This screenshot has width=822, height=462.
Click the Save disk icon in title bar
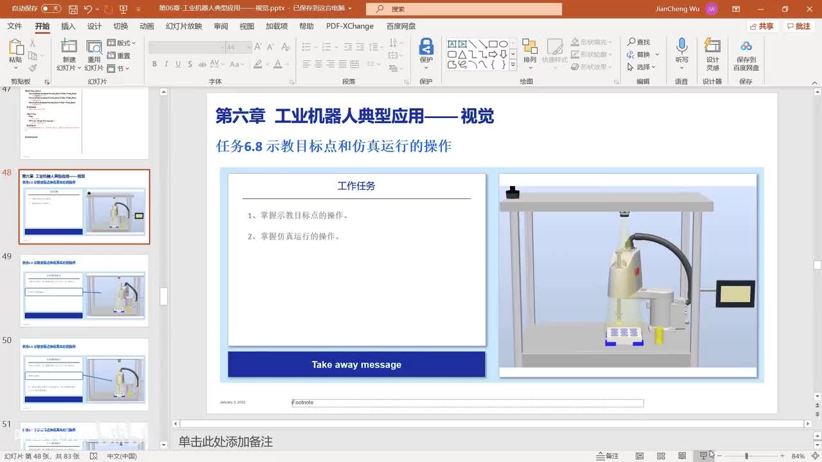point(73,9)
